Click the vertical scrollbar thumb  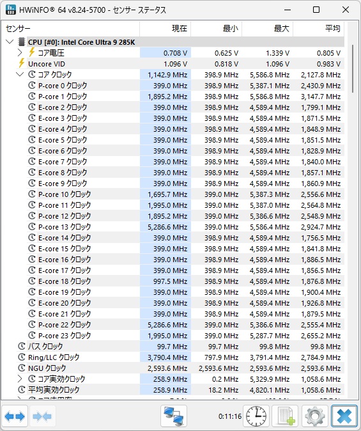coord(353,68)
